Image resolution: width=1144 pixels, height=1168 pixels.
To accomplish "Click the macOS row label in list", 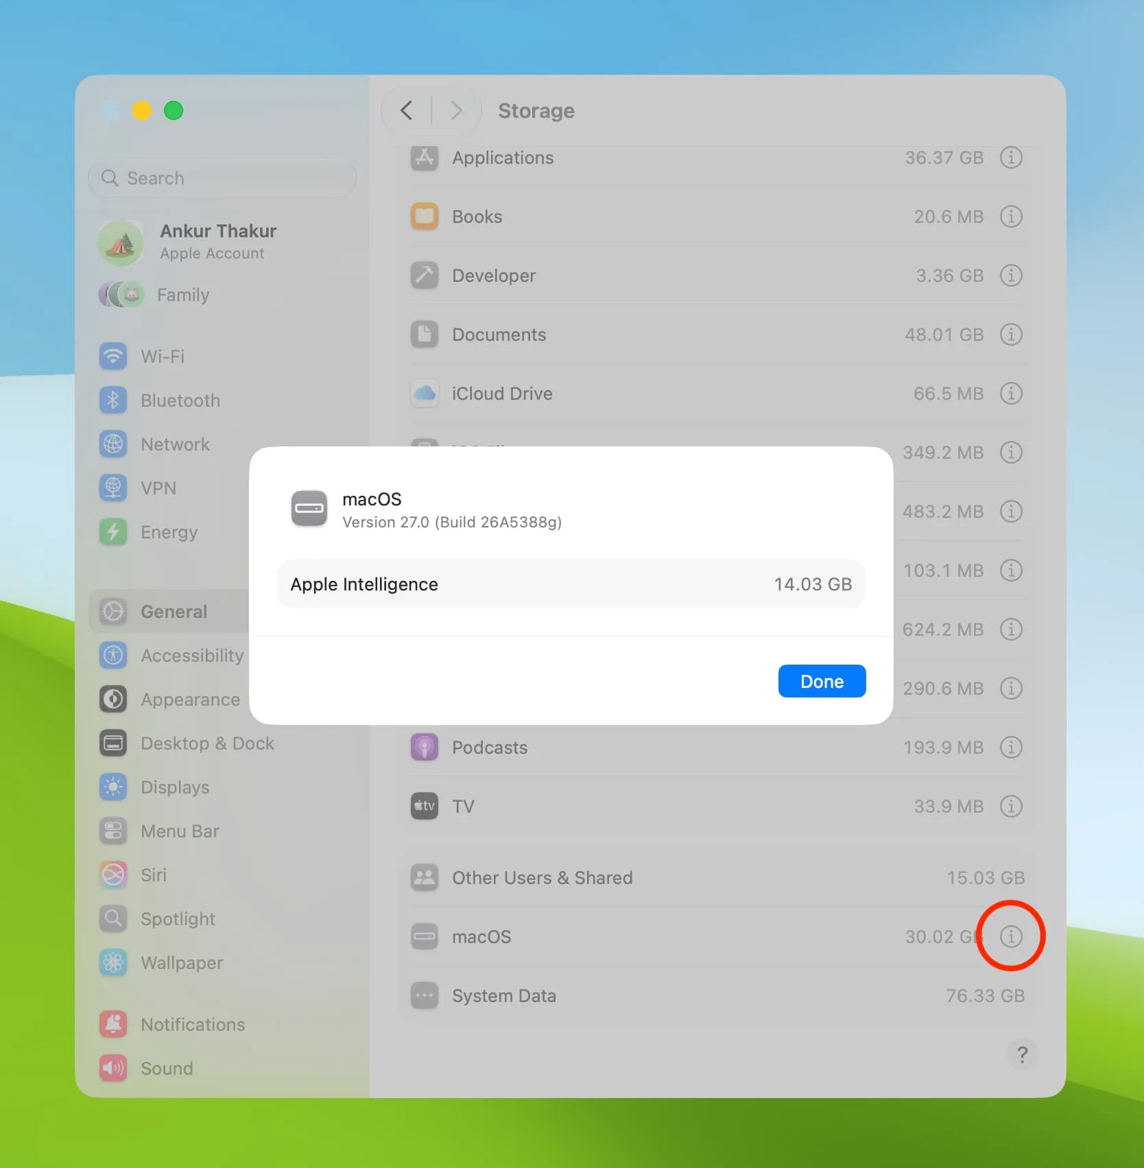I will tap(481, 937).
